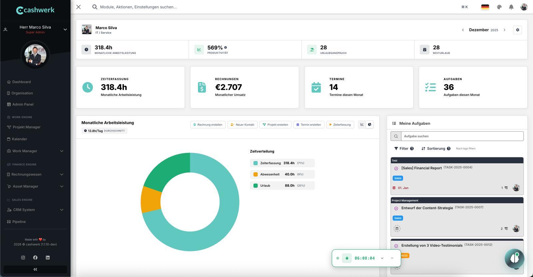Click the Rechnung erstellen button
The image size is (533, 277).
[208, 125]
